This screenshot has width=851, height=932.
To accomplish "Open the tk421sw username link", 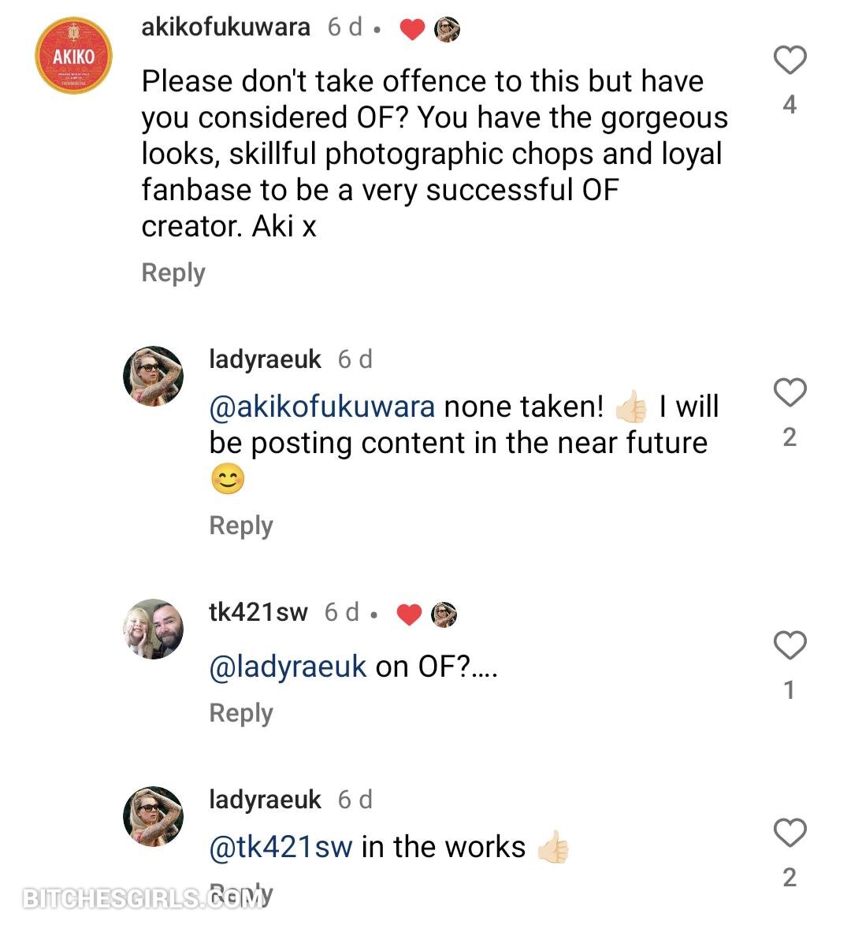I will coord(258,612).
